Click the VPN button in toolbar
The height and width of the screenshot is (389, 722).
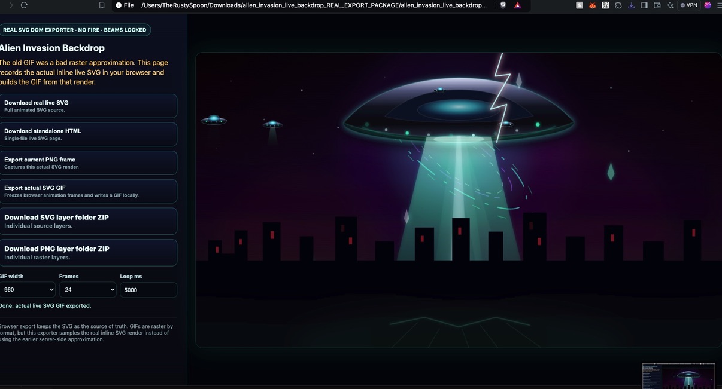(689, 5)
